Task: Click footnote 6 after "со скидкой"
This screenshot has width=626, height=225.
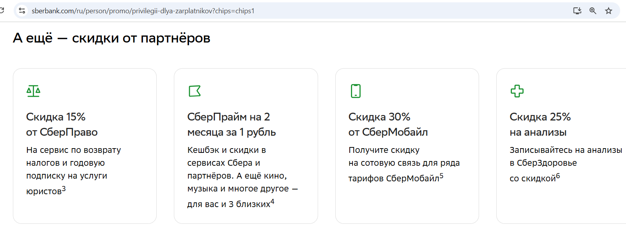Action: coord(558,176)
